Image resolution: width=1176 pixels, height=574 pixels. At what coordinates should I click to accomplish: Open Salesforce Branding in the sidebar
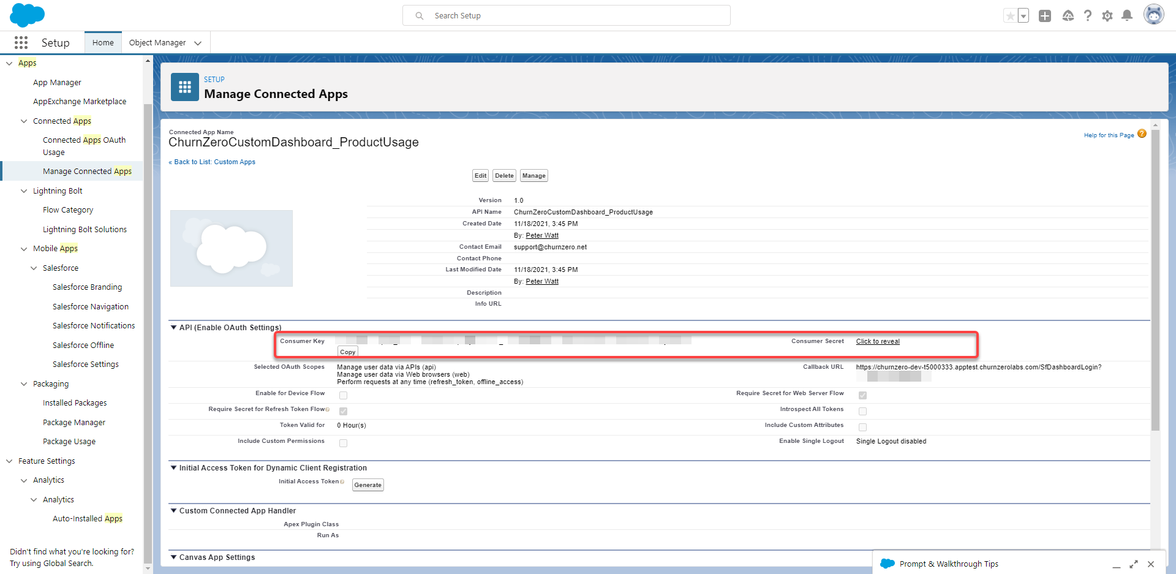coord(87,287)
